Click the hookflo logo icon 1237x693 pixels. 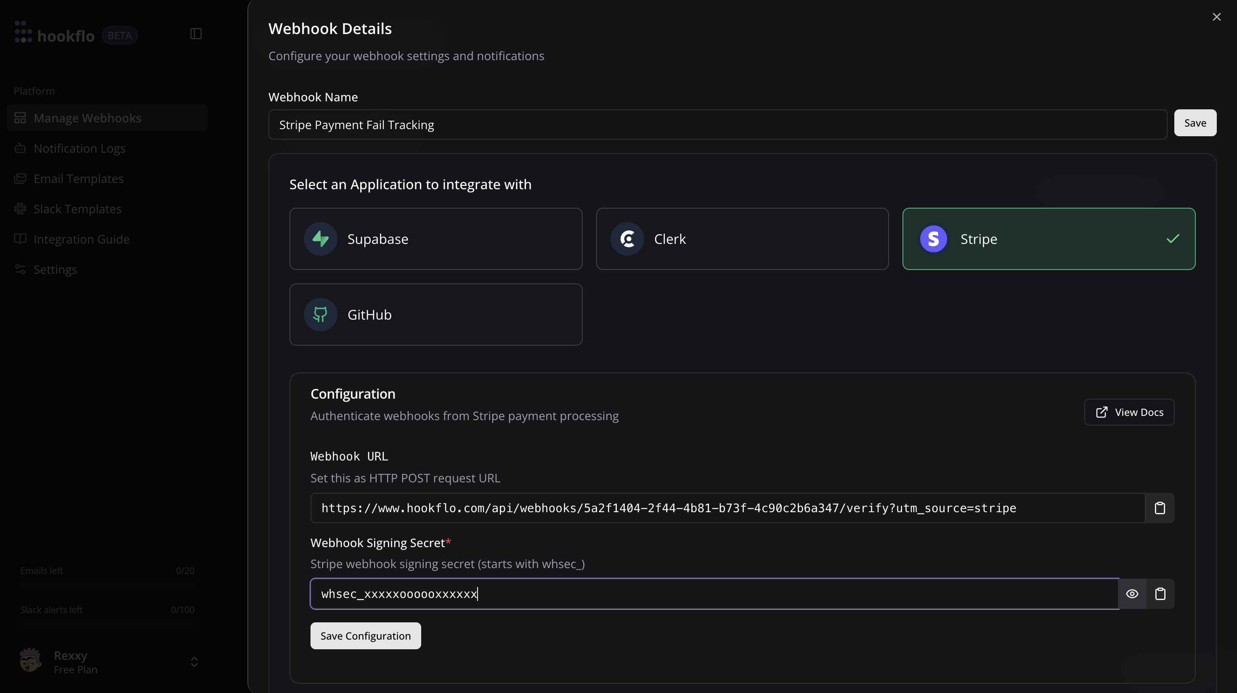tap(23, 32)
